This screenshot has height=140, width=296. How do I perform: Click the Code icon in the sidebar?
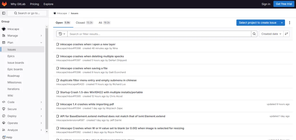coord(3,102)
